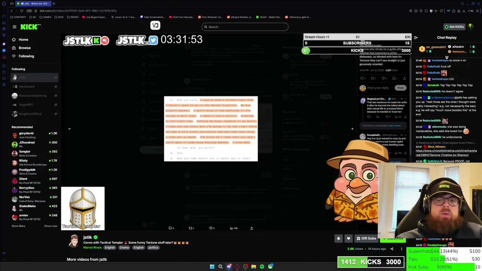
Task: Click the Chat Replay header
Action: coord(447,38)
